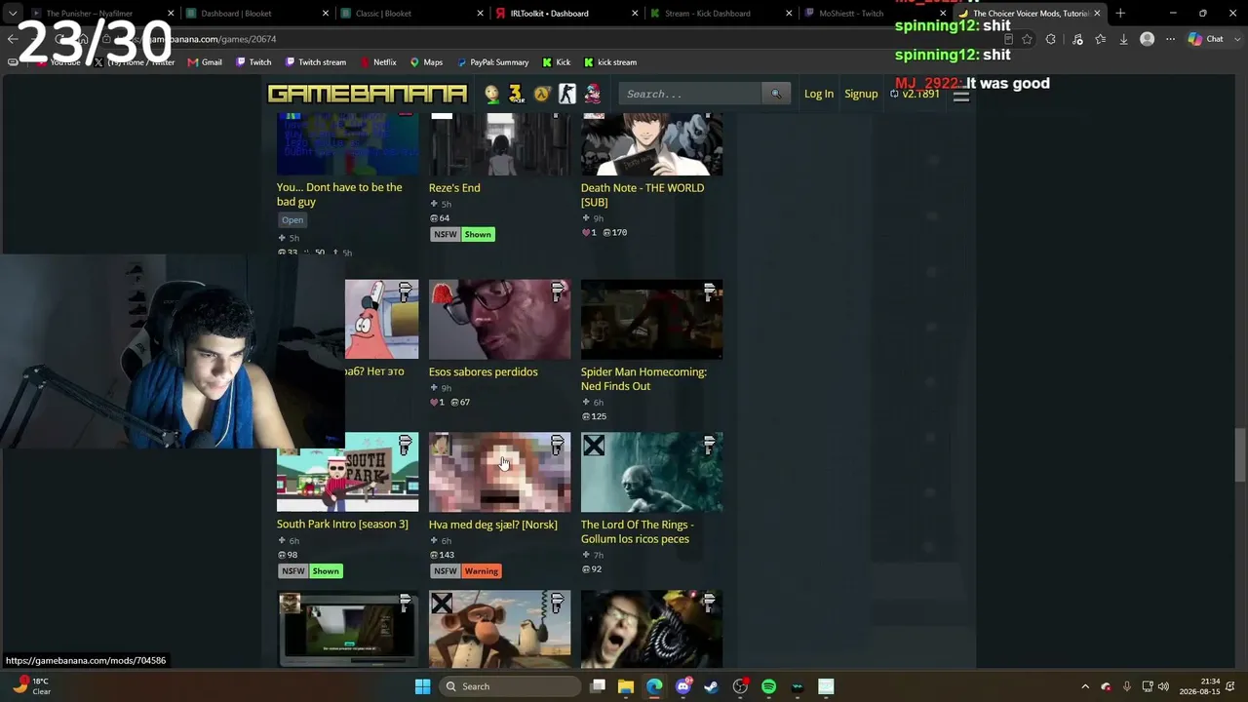
Task: Open the Log In link
Action: point(819,94)
